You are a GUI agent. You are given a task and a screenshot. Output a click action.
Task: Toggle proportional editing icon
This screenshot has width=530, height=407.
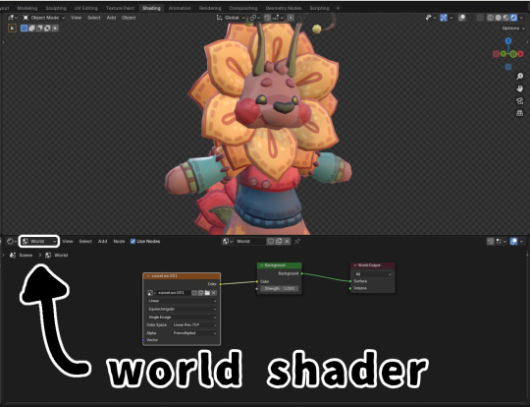[x=291, y=18]
